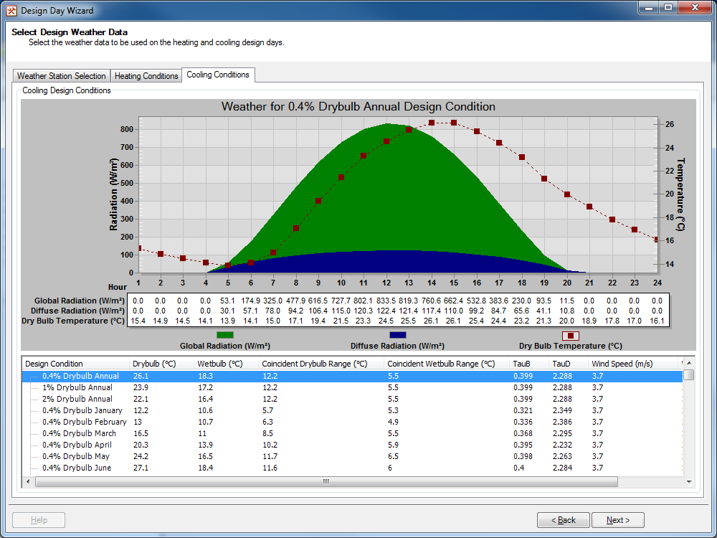Viewport: 717px width, 538px height.
Task: Click the 18.4 Wetbulb cell for June
Action: (205, 468)
